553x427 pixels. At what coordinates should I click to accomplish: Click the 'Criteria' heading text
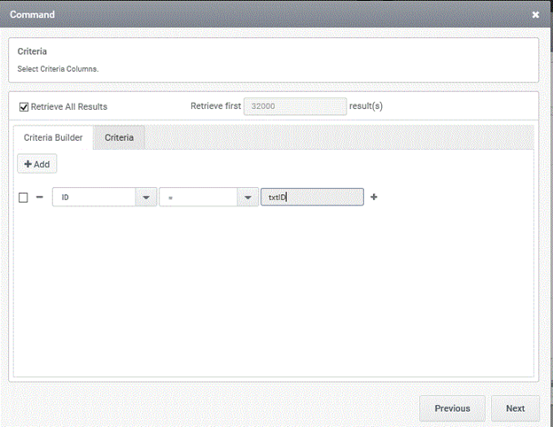pos(32,51)
